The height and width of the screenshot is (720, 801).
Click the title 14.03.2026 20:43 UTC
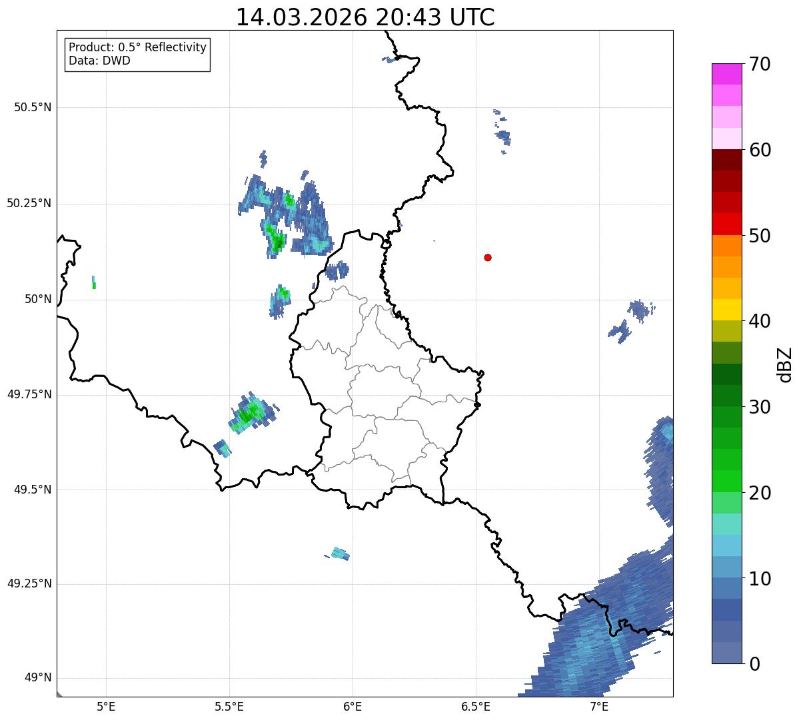click(365, 17)
